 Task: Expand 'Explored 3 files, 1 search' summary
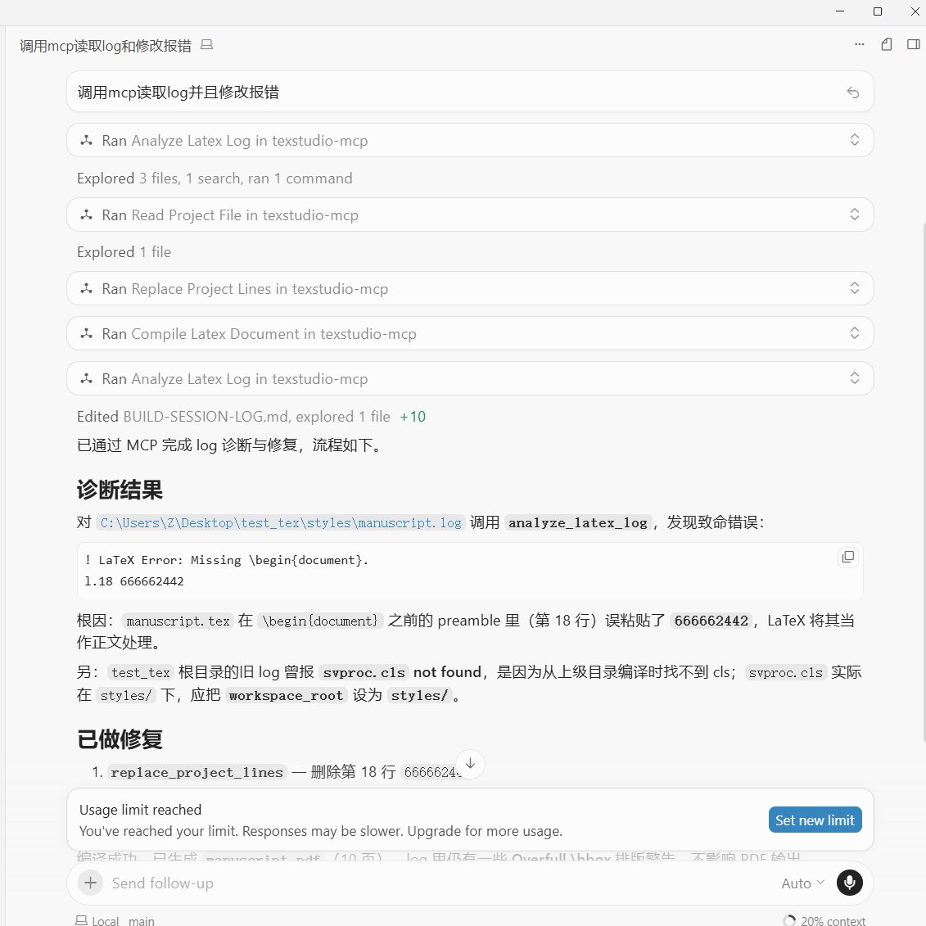pos(215,178)
